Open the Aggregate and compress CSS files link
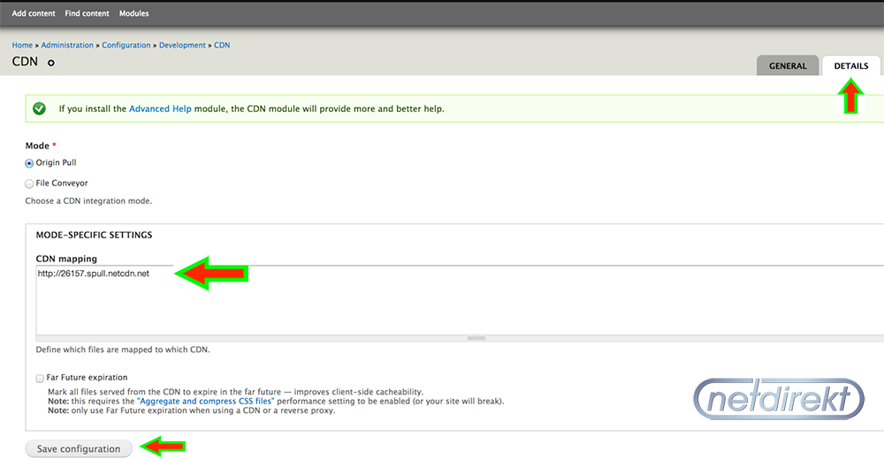 click(x=205, y=402)
